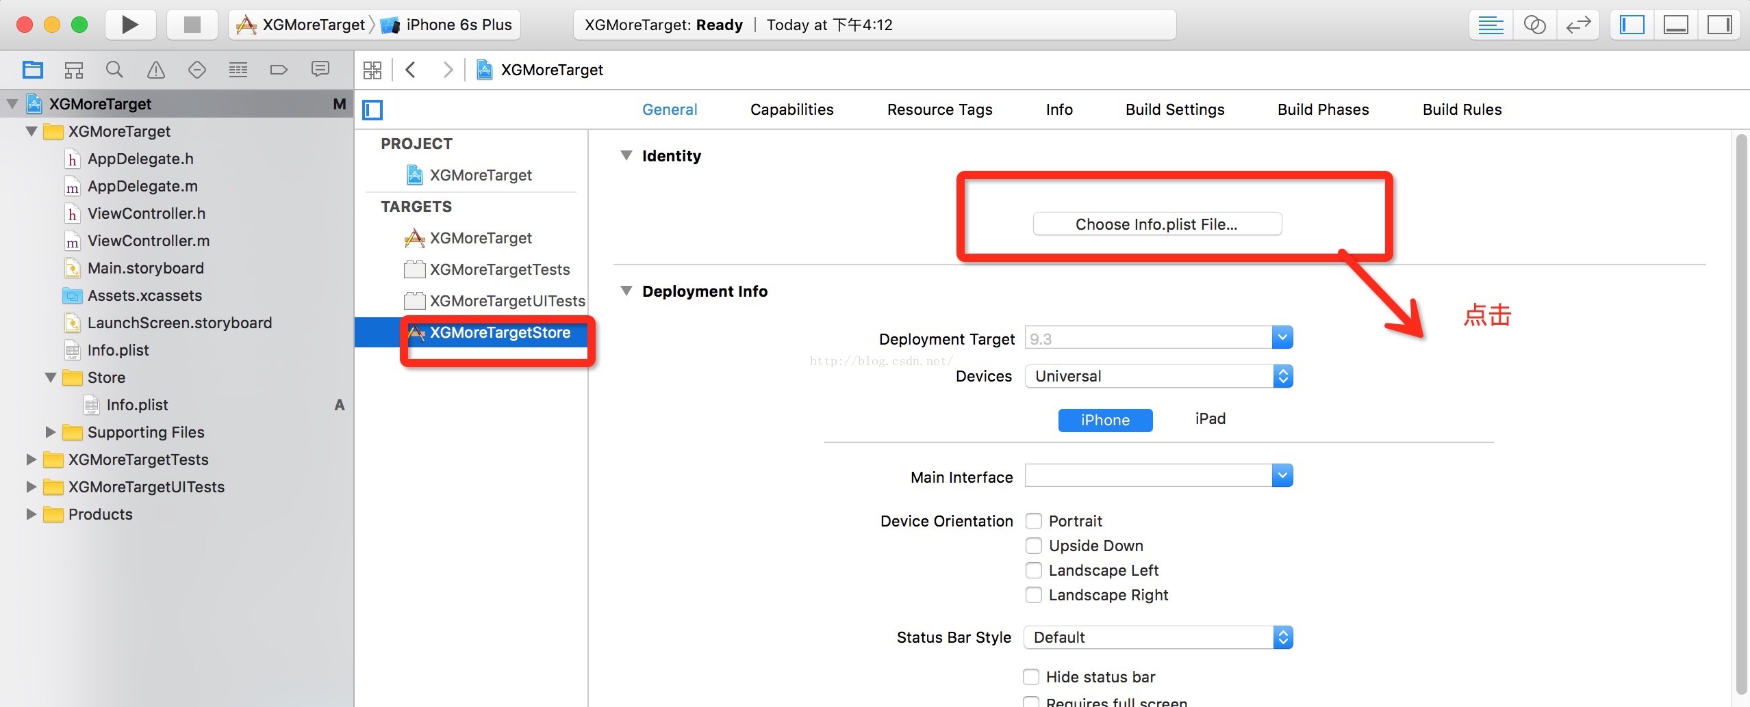Image resolution: width=1750 pixels, height=707 pixels.
Task: Open AppDelegate.h in navigator
Action: click(x=140, y=159)
